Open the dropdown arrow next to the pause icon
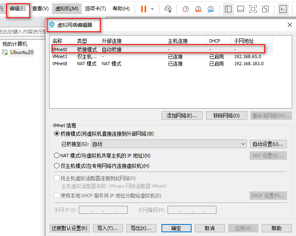Viewport: 296px width, 236px height. pos(152,9)
